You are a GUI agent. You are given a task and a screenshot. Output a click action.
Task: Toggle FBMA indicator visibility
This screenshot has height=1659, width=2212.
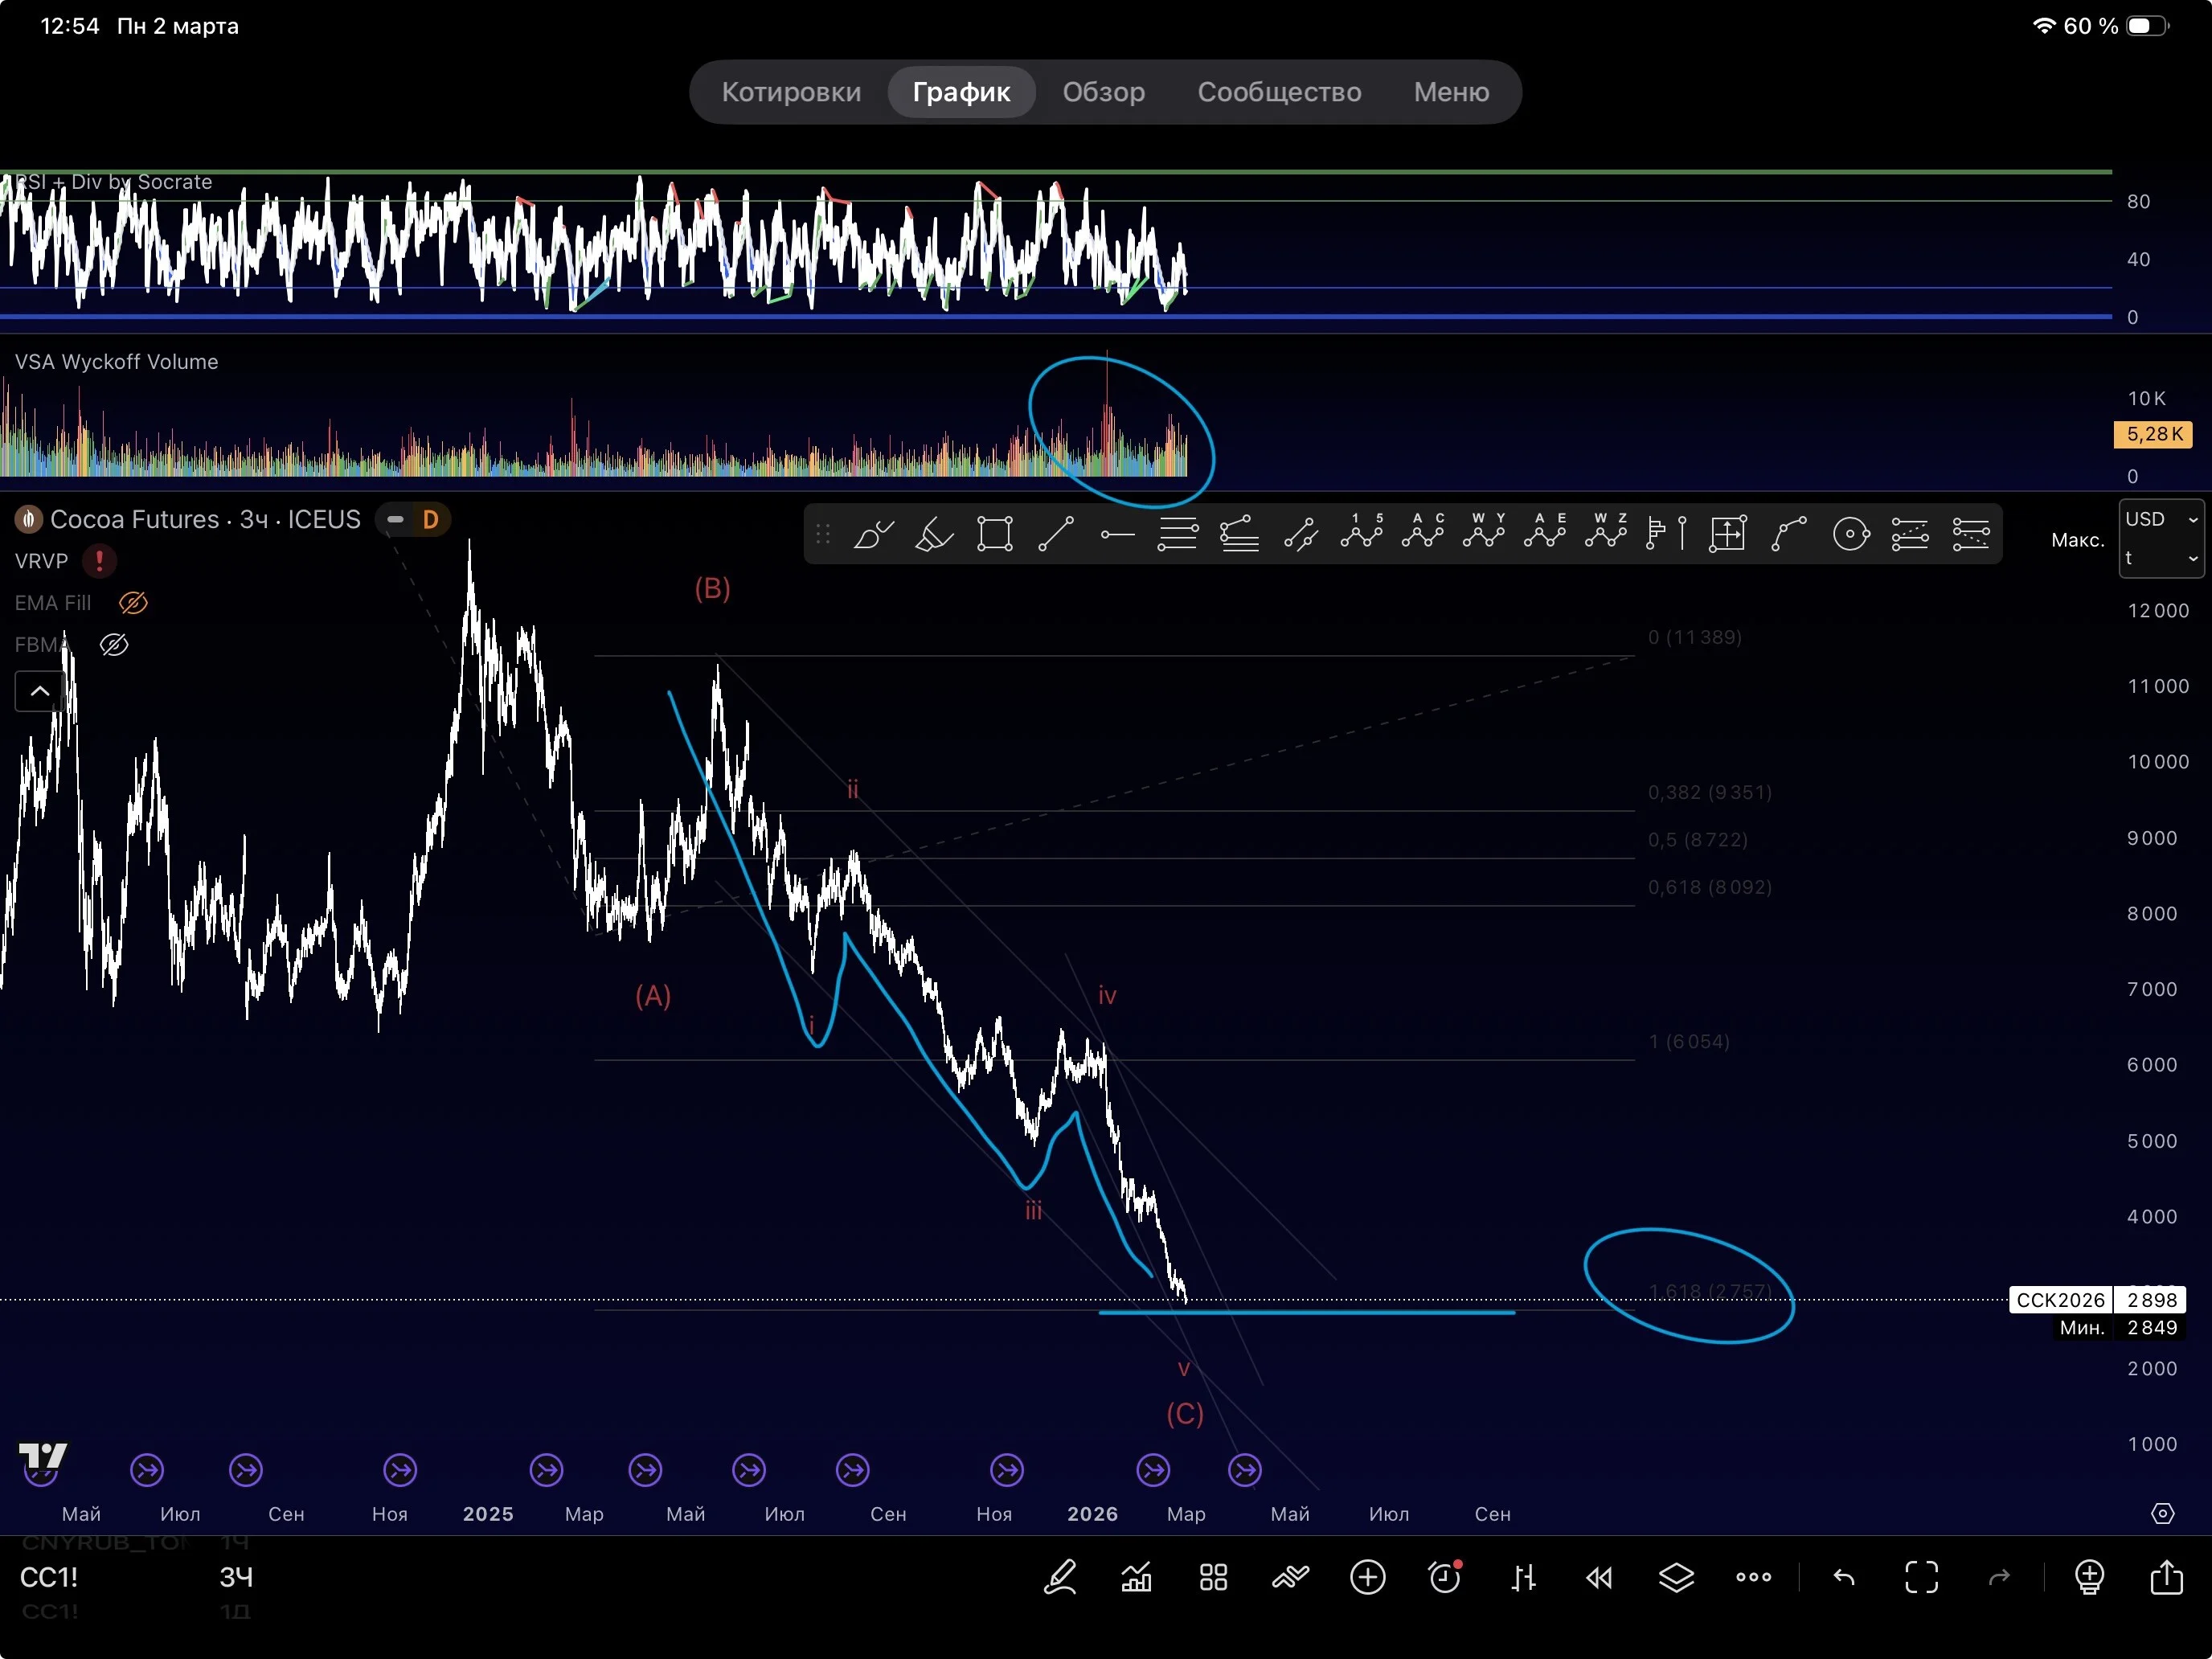(114, 645)
